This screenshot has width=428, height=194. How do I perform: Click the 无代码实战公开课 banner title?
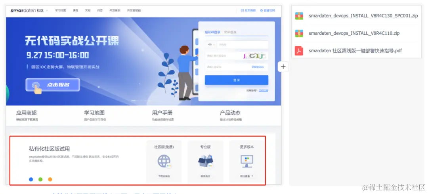pos(72,41)
